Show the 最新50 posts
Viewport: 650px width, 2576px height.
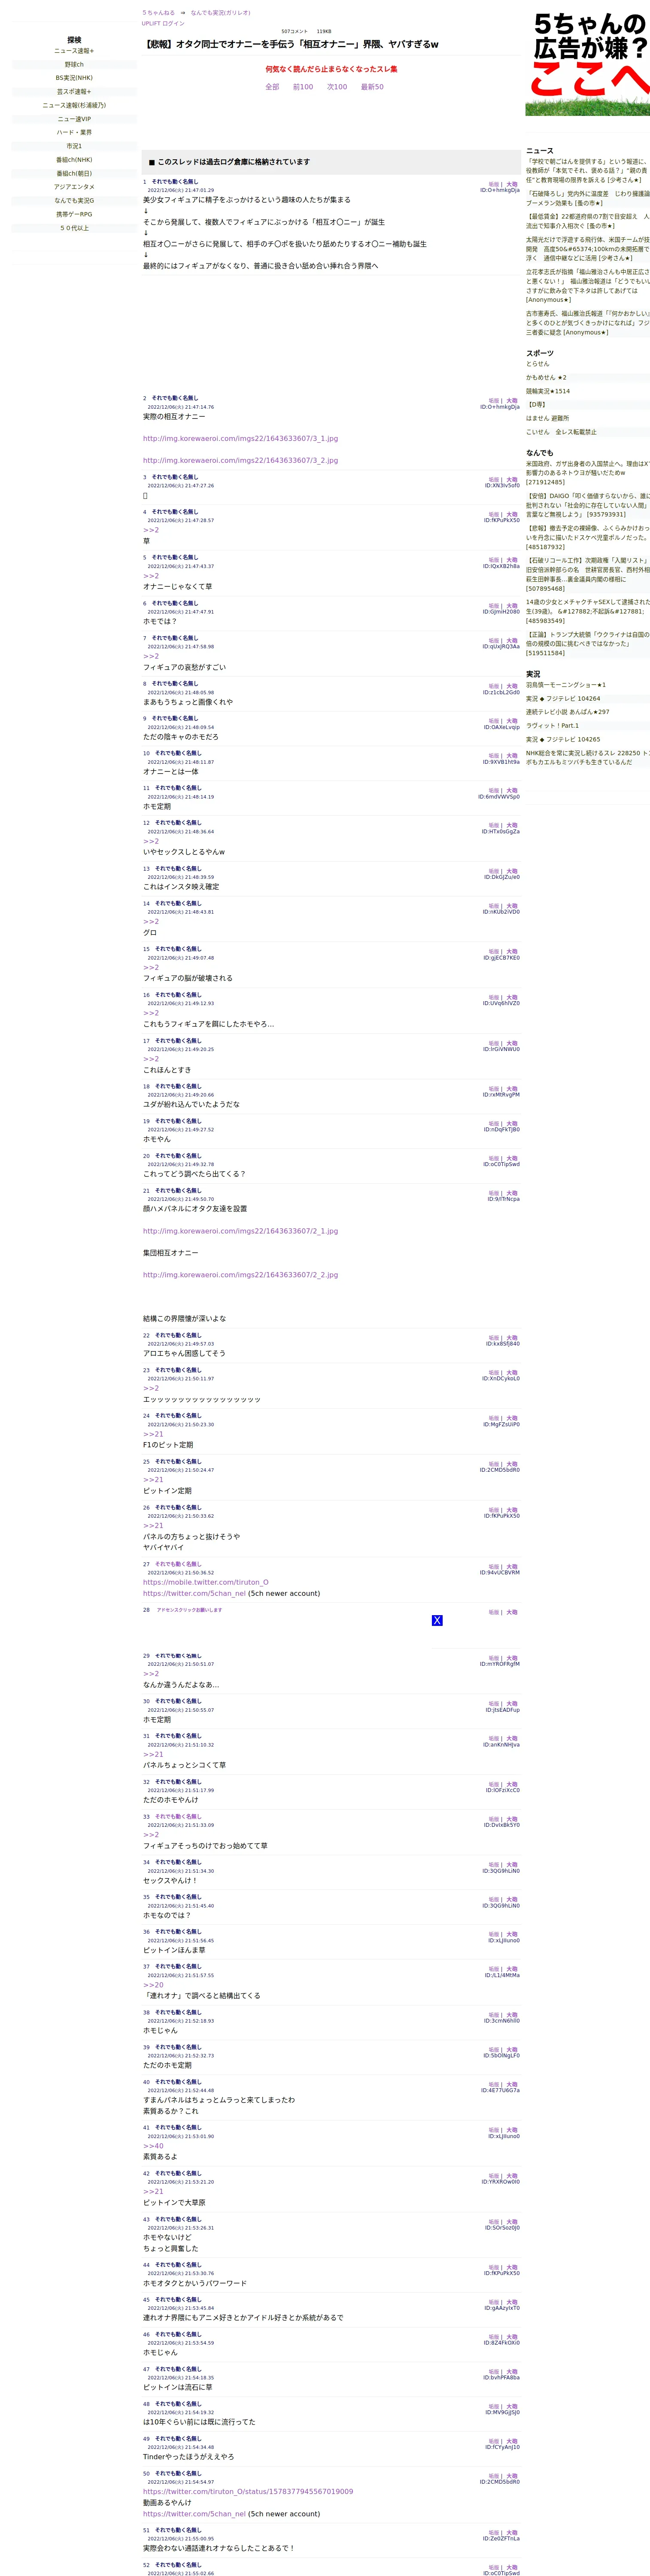[372, 87]
